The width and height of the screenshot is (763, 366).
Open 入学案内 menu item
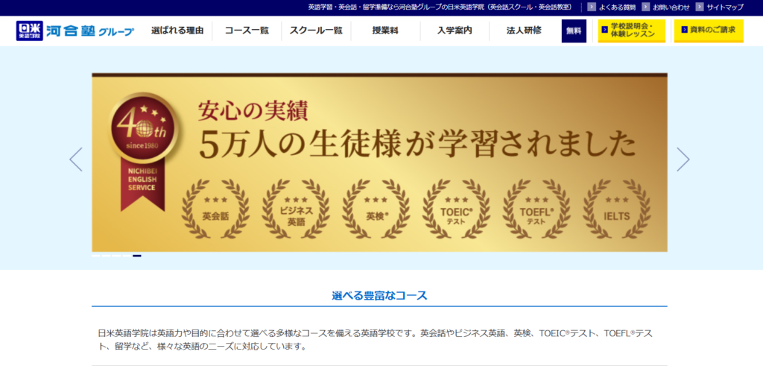click(x=455, y=31)
